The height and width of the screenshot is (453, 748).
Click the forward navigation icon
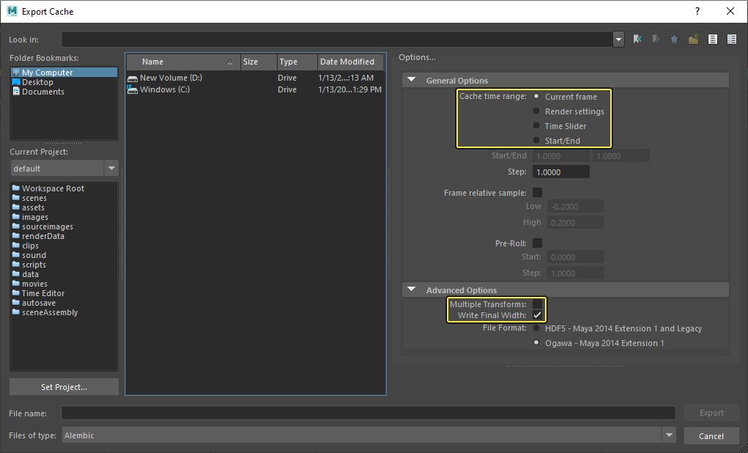coord(656,39)
